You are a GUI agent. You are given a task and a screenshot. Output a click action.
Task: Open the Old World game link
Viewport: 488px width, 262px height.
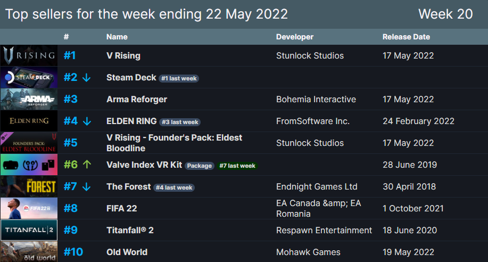click(x=127, y=252)
